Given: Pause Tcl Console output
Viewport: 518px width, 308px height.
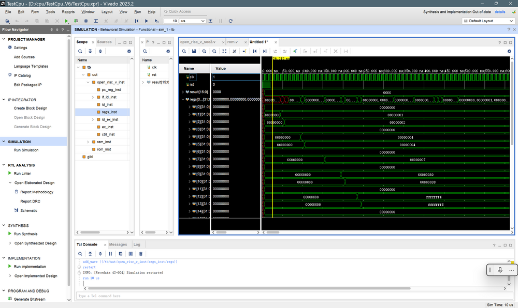Looking at the screenshot, I should [x=110, y=254].
